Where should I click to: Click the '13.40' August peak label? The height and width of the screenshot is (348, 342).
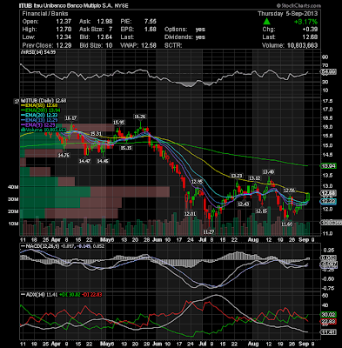pyautogui.click(x=268, y=171)
